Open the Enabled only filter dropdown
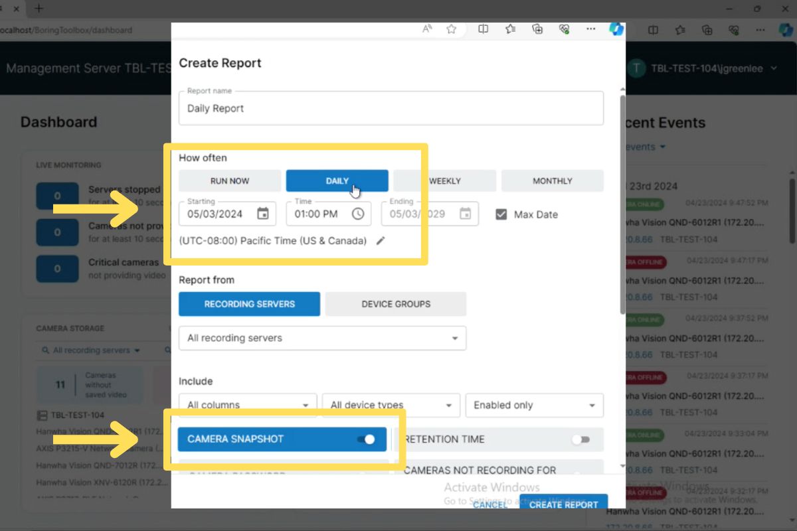The width and height of the screenshot is (797, 531). (535, 405)
